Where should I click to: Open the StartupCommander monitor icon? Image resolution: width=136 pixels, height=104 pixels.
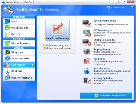pos(87,42)
